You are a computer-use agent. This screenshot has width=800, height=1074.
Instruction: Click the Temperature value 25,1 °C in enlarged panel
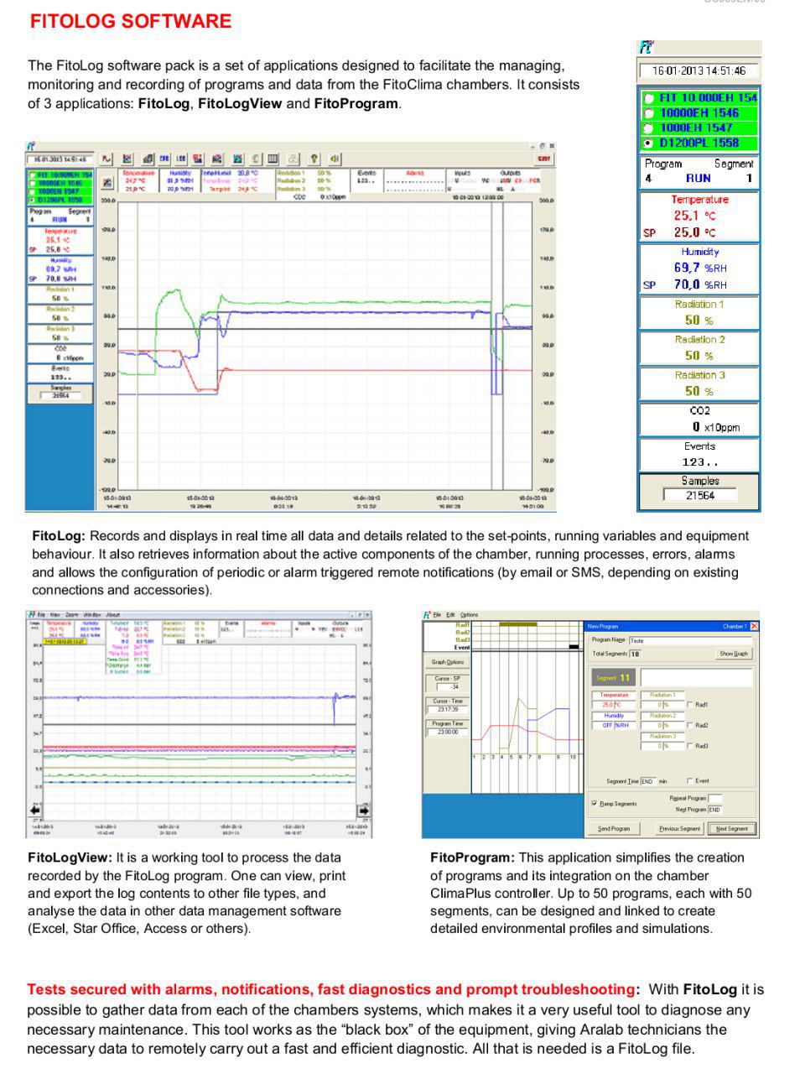pyautogui.click(x=694, y=216)
